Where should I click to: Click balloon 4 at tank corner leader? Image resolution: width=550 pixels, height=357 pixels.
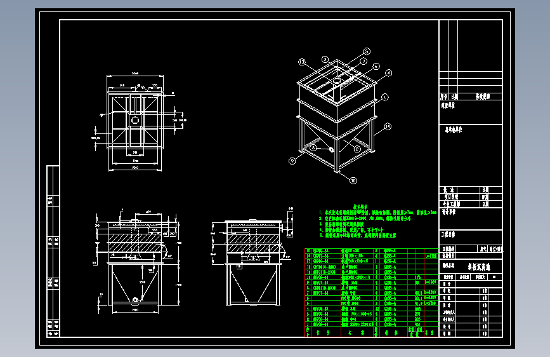coord(388,73)
